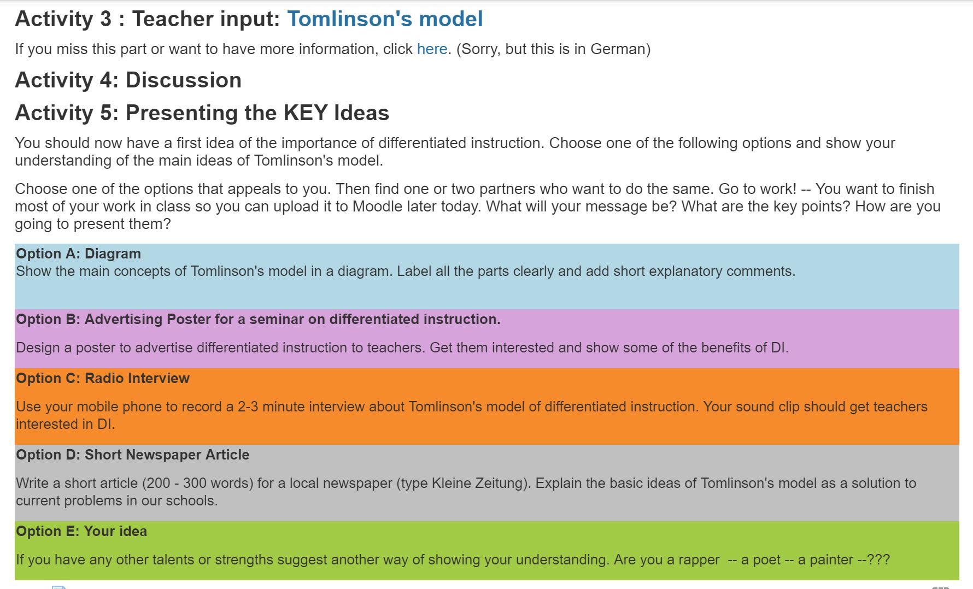Viewport: 973px width, 589px height.
Task: Click the diagram description text in Option A
Action: (x=405, y=272)
